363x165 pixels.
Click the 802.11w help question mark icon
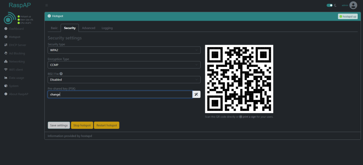[x=61, y=73]
